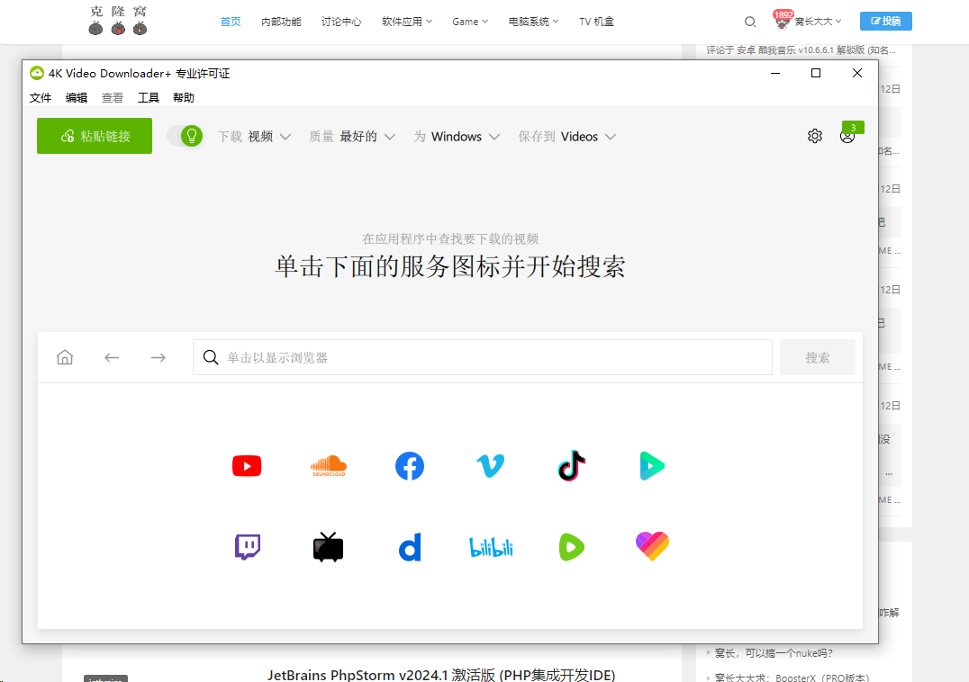969x682 pixels.
Task: Open 窝长，可以搞一个nuke吗 sidebar link
Action: [x=774, y=653]
